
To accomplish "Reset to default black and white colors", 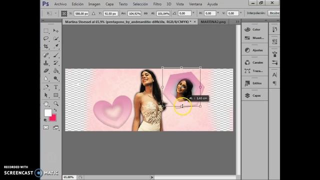I will coord(45,120).
